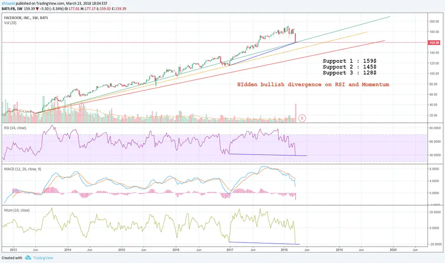Click the 2015 time axis label
This screenshot has height=263, width=445.
122,250
